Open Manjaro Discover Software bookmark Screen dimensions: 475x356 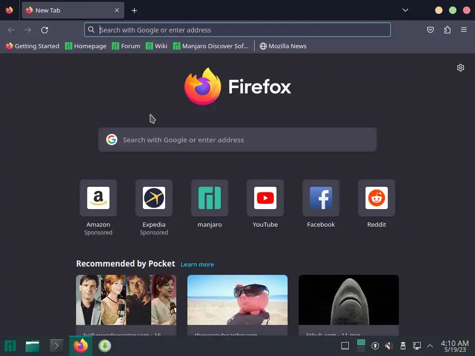[211, 46]
